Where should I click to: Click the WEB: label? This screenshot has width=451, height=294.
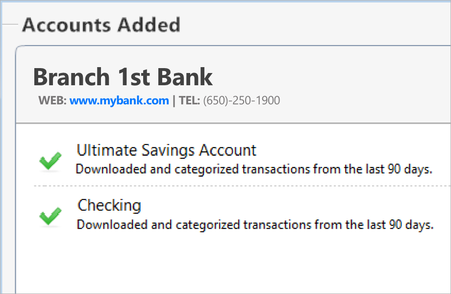point(52,101)
